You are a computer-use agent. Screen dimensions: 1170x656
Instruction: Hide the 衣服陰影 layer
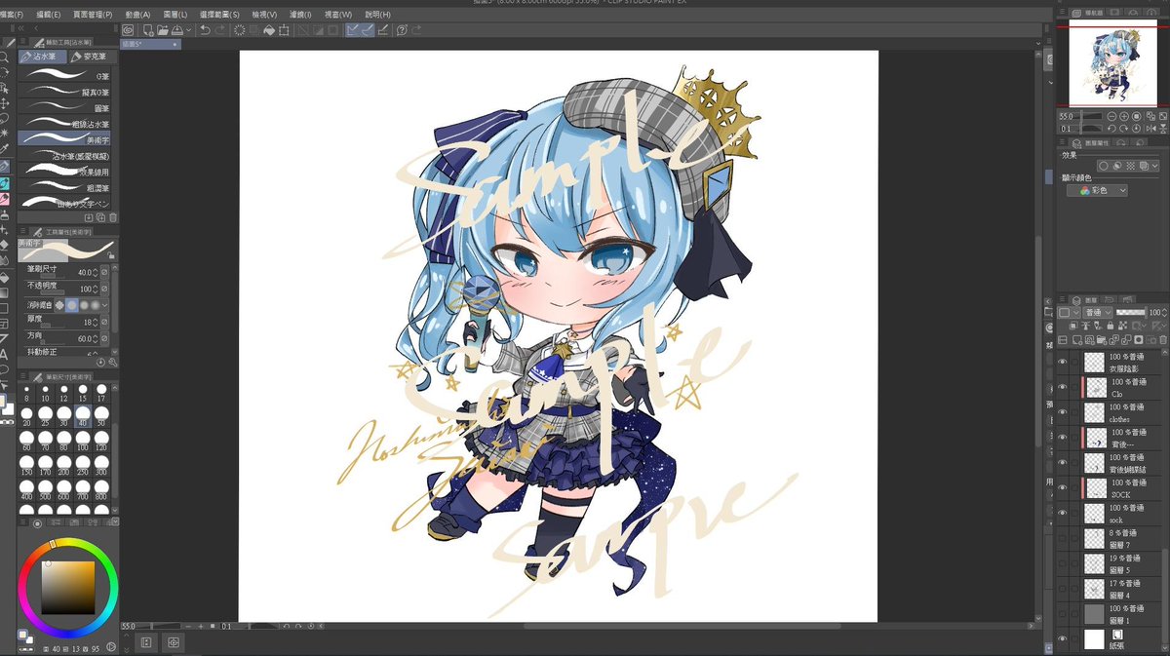click(1063, 362)
